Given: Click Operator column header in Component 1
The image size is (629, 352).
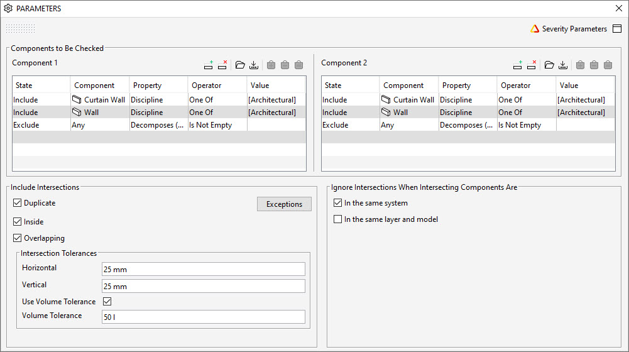Looking at the screenshot, I should pos(217,85).
